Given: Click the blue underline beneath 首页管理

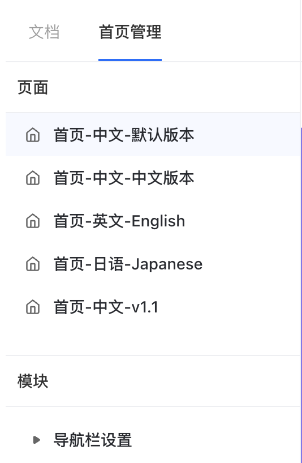Looking at the screenshot, I should [130, 60].
